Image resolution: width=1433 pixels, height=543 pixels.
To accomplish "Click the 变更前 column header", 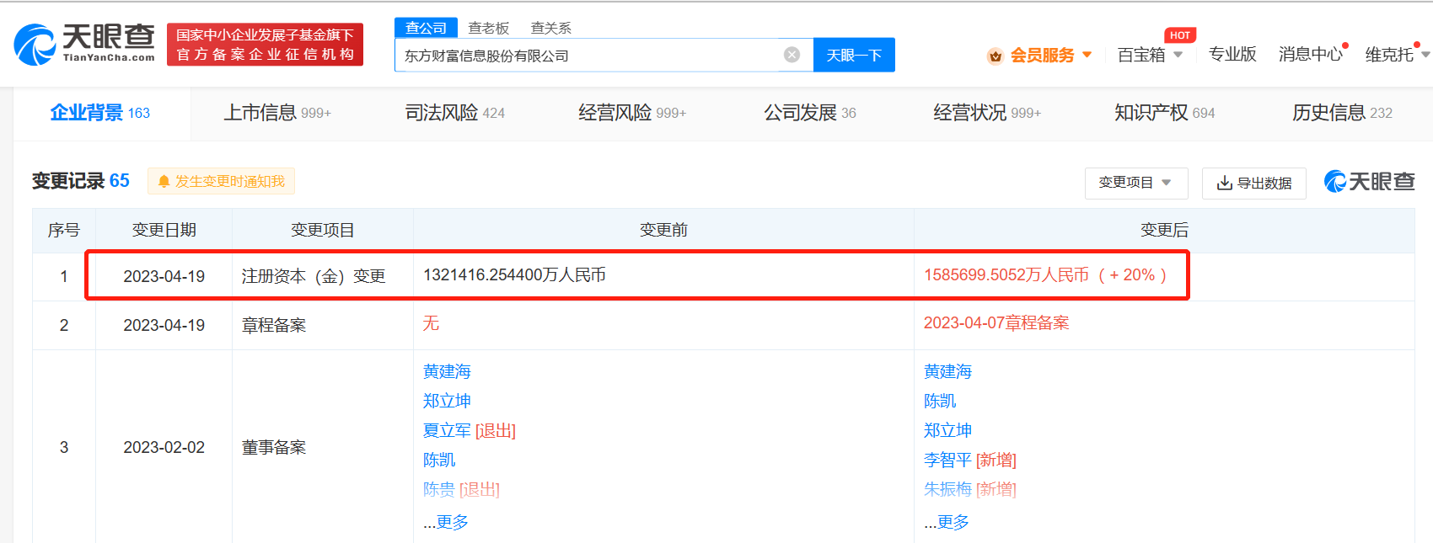I will pyautogui.click(x=663, y=230).
